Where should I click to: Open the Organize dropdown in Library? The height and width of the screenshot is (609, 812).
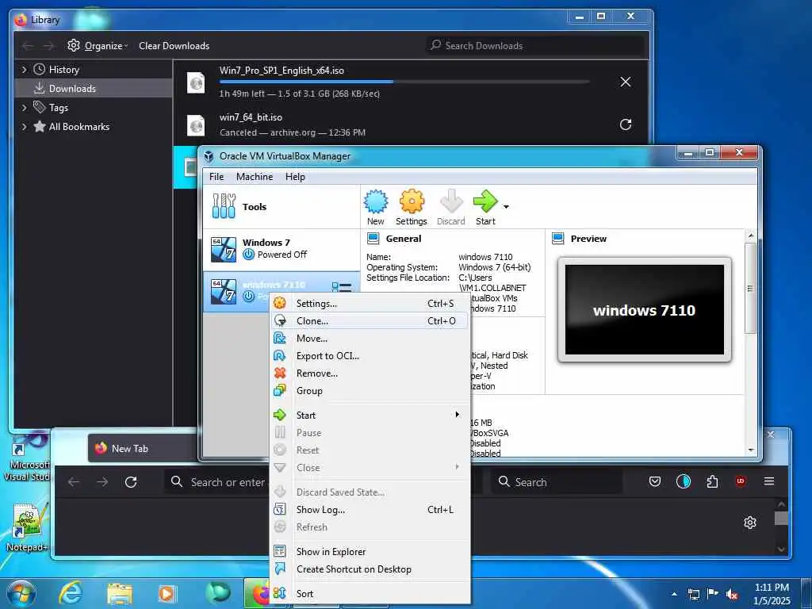point(98,45)
